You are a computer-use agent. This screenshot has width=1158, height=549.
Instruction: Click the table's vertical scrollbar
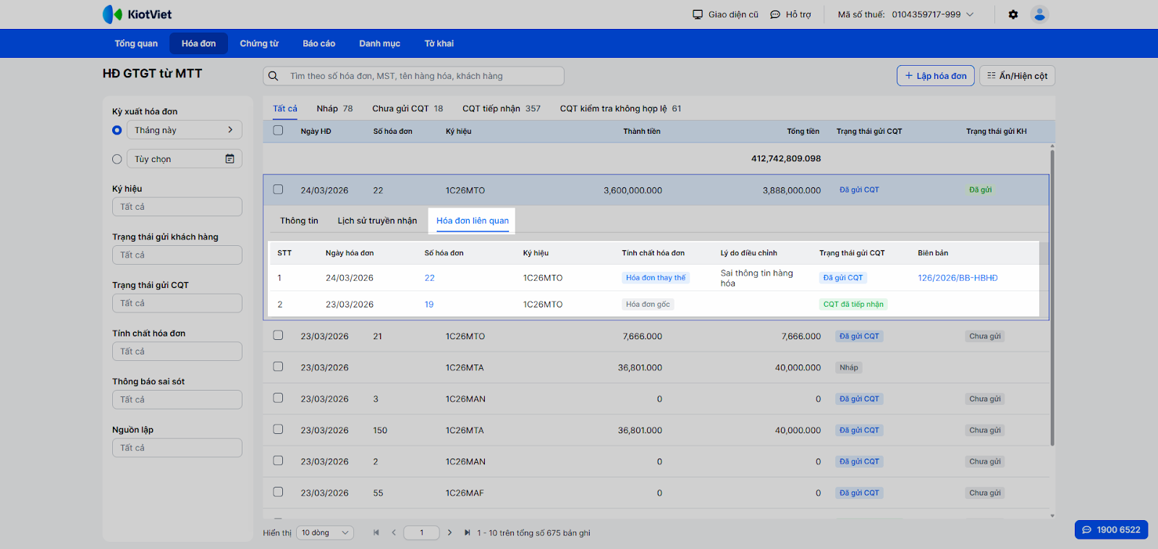1052,297
